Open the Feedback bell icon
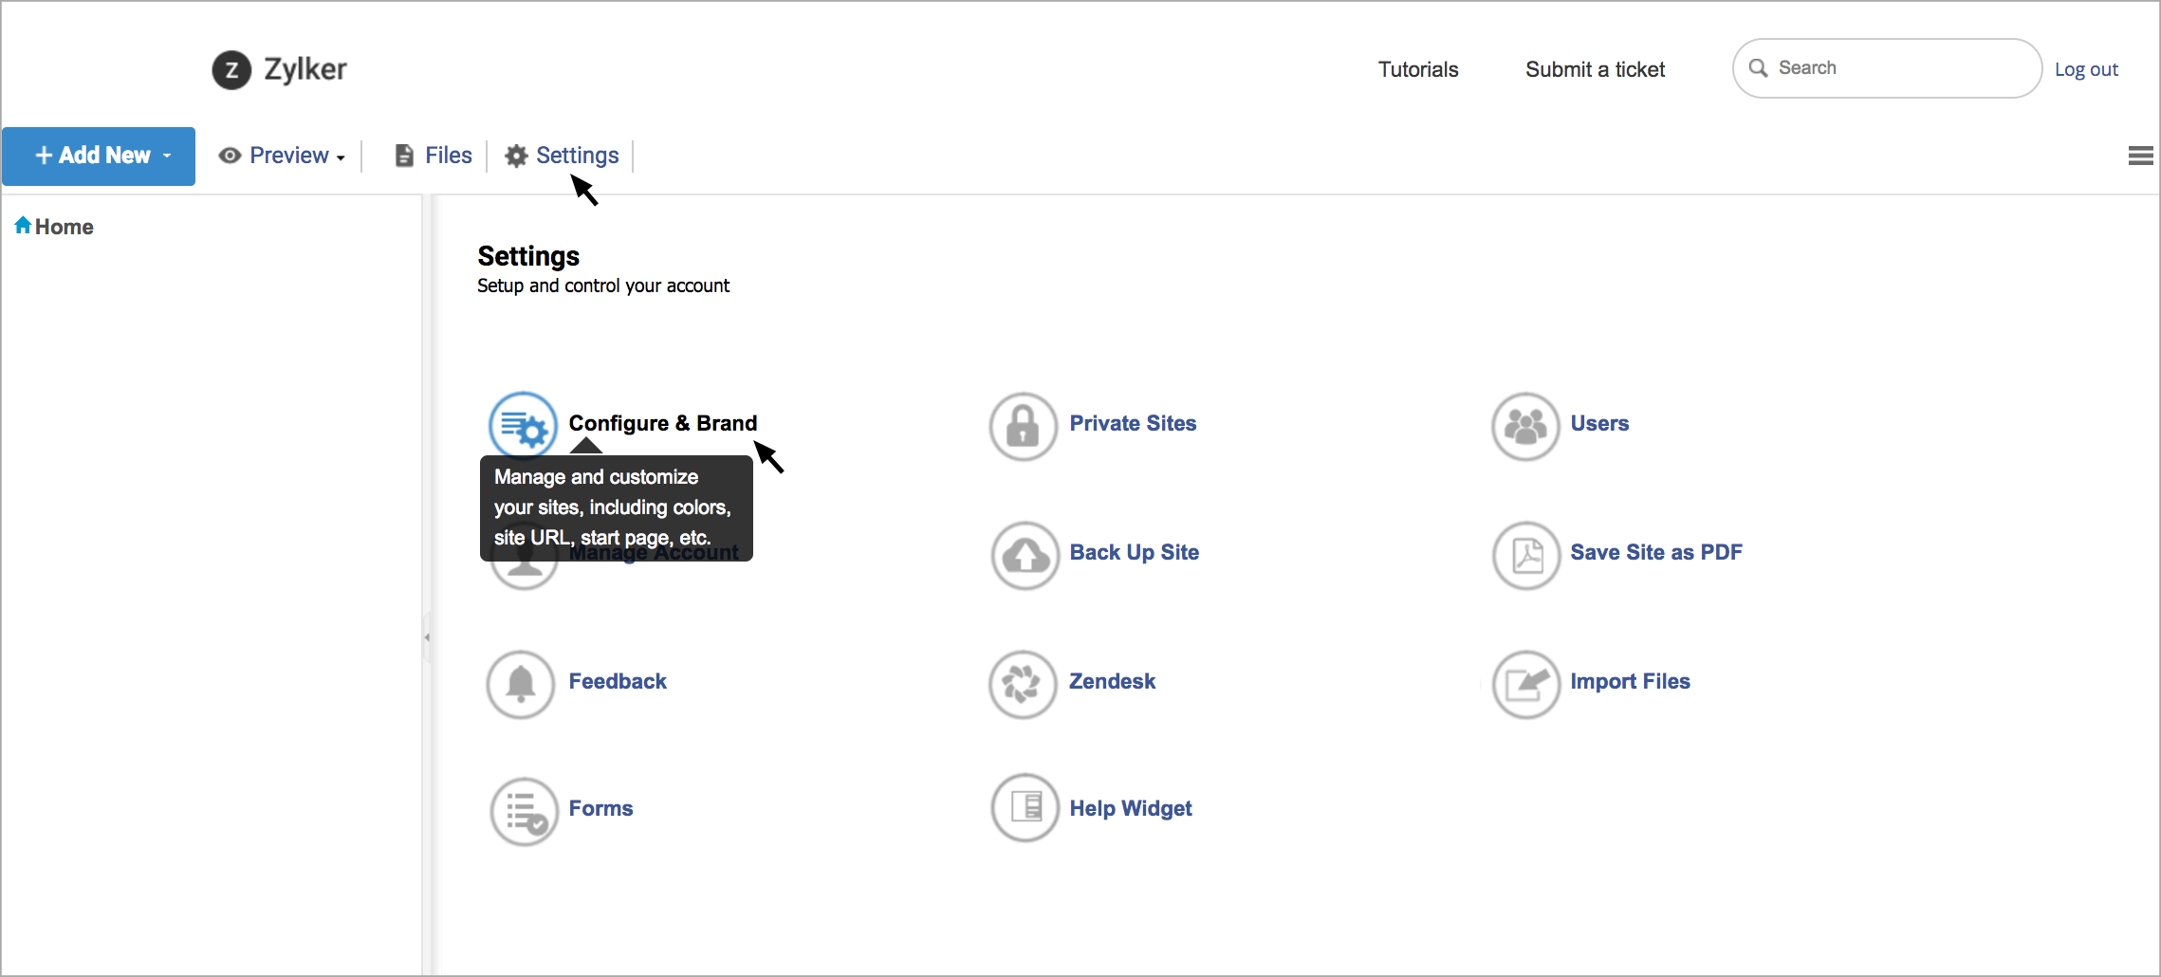 [521, 684]
